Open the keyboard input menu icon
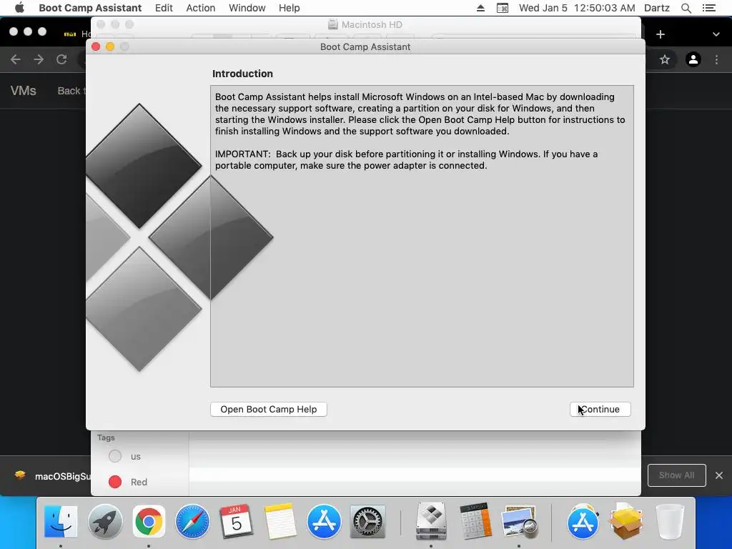 [503, 8]
